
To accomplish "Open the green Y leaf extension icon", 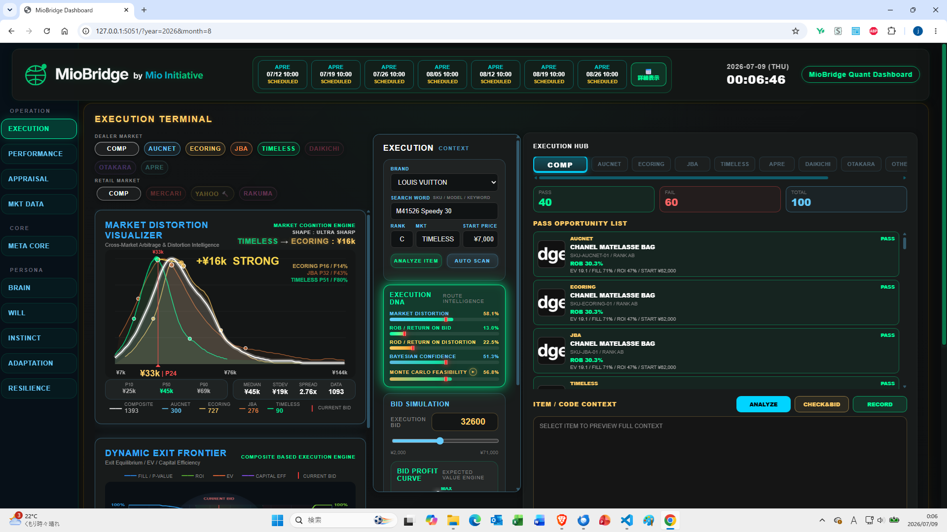I will [820, 31].
